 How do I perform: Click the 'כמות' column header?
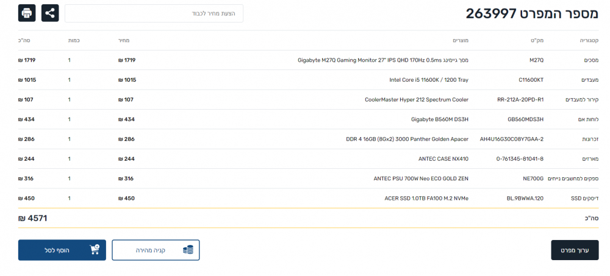click(74, 40)
